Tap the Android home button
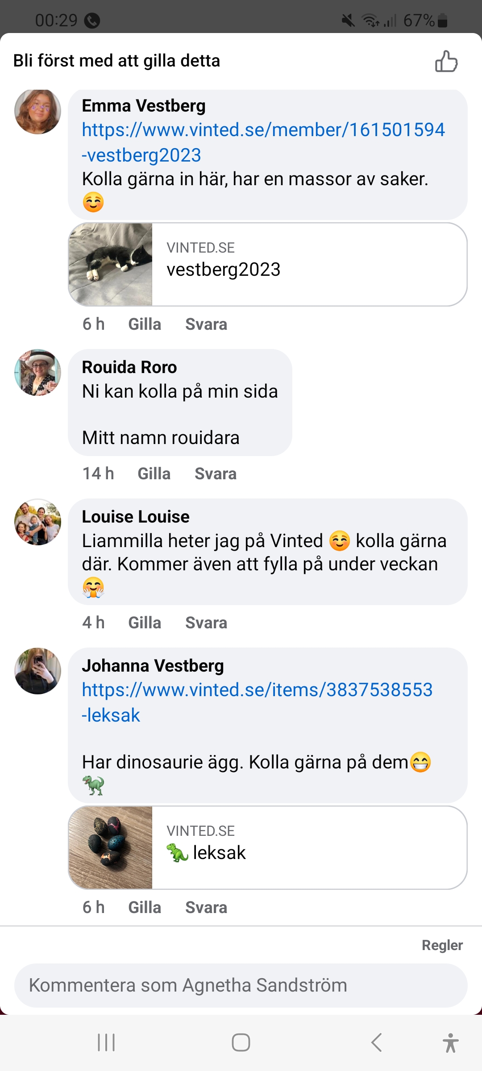 click(241, 1042)
